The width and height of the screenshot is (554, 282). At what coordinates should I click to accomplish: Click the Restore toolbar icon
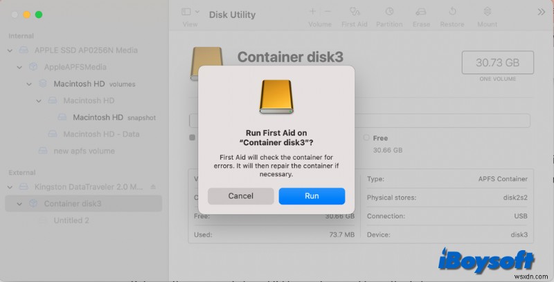(x=452, y=12)
